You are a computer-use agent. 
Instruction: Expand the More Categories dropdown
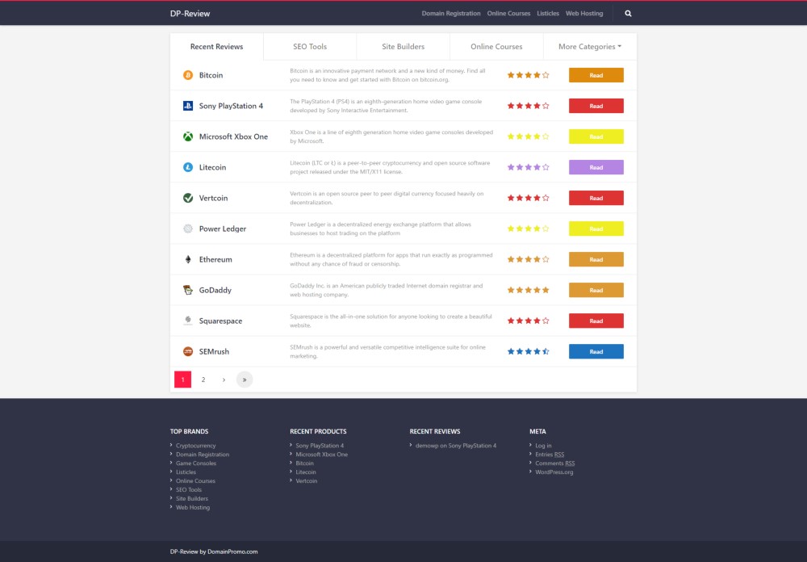tap(590, 46)
